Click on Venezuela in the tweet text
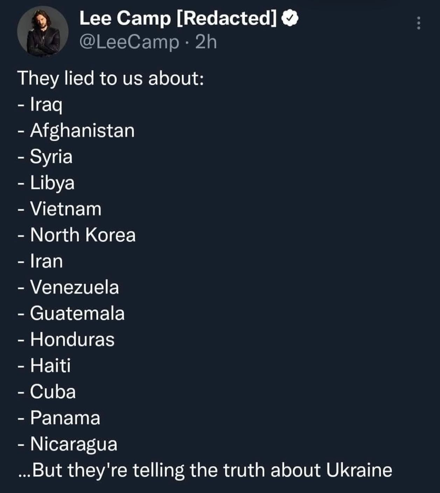Image resolution: width=440 pixels, height=493 pixels. click(75, 287)
